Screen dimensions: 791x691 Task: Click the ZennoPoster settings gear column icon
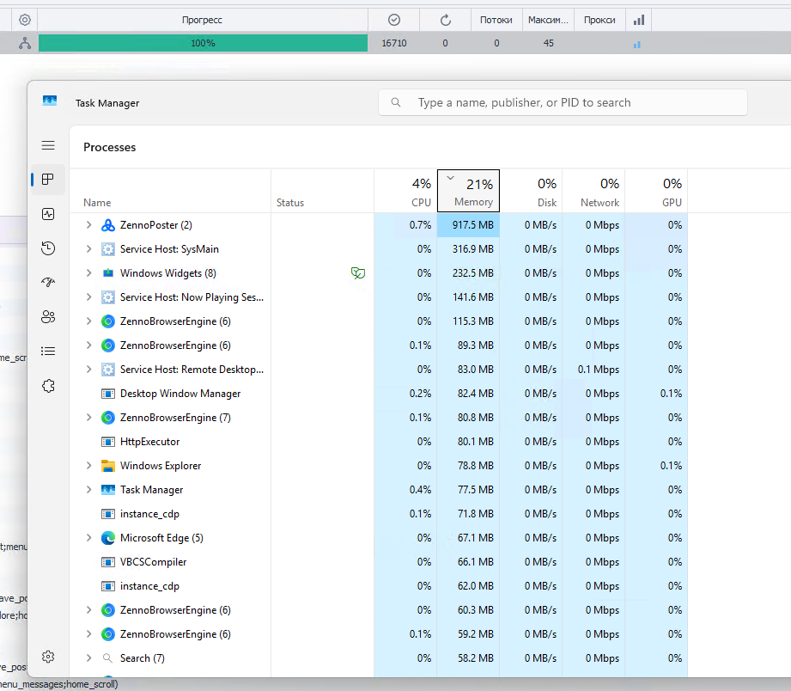[x=25, y=20]
